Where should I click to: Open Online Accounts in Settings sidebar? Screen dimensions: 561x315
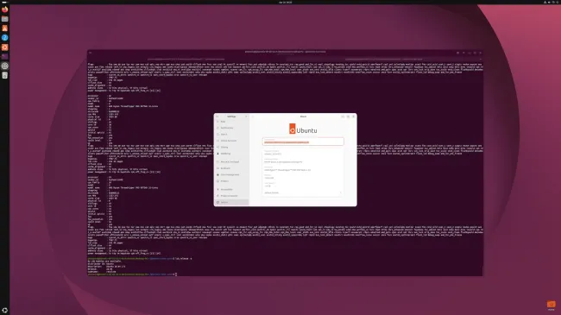tap(231, 141)
